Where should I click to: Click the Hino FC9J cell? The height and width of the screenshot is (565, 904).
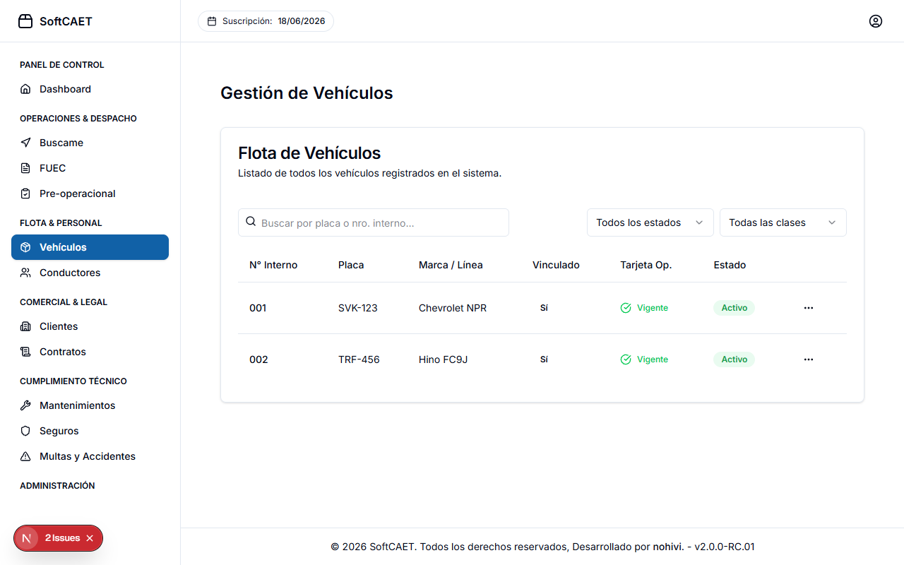point(444,359)
